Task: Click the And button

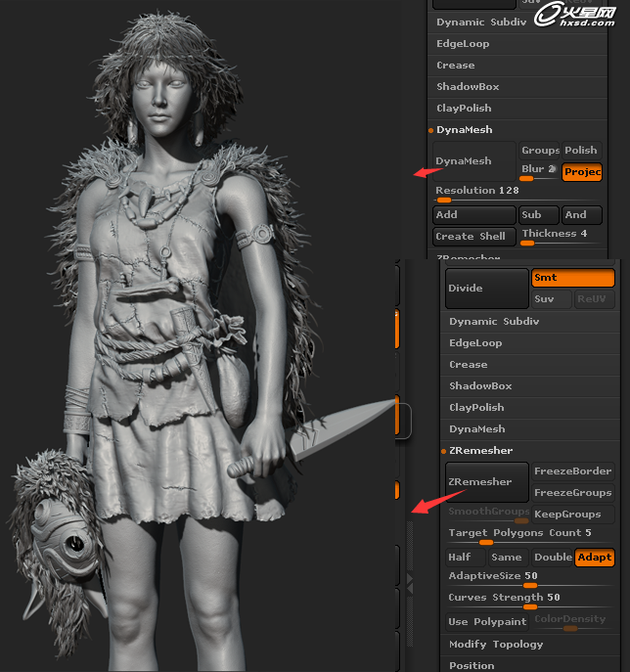Action: [x=582, y=215]
